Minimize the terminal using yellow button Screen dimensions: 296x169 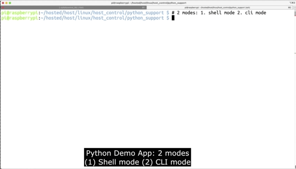click(6, 3)
